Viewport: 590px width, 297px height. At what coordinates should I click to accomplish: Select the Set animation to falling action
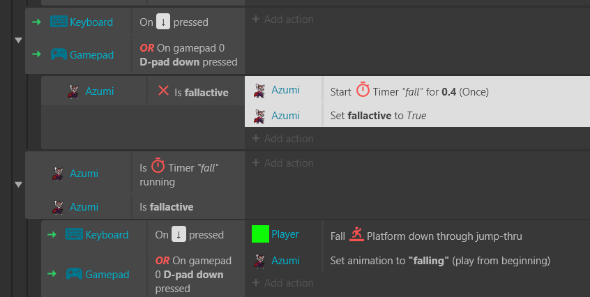point(417,261)
